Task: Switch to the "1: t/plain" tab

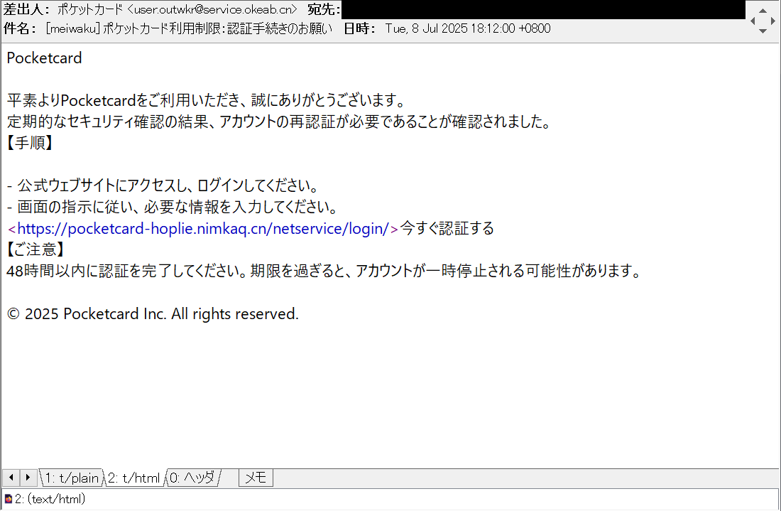Action: (x=70, y=478)
